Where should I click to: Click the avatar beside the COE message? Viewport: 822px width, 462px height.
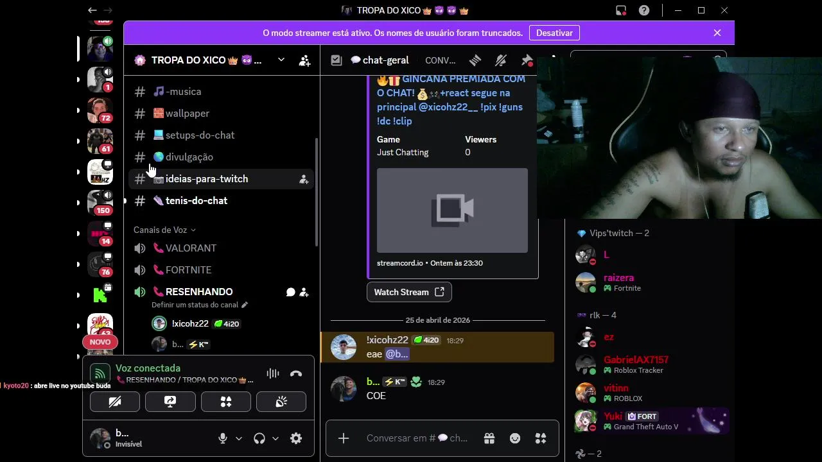(343, 389)
